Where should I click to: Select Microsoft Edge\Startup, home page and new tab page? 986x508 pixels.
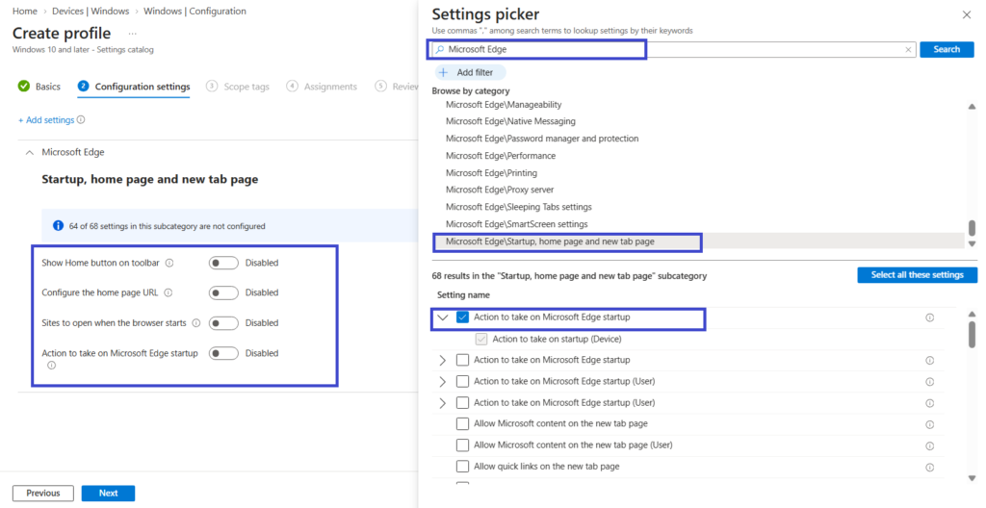698,241
